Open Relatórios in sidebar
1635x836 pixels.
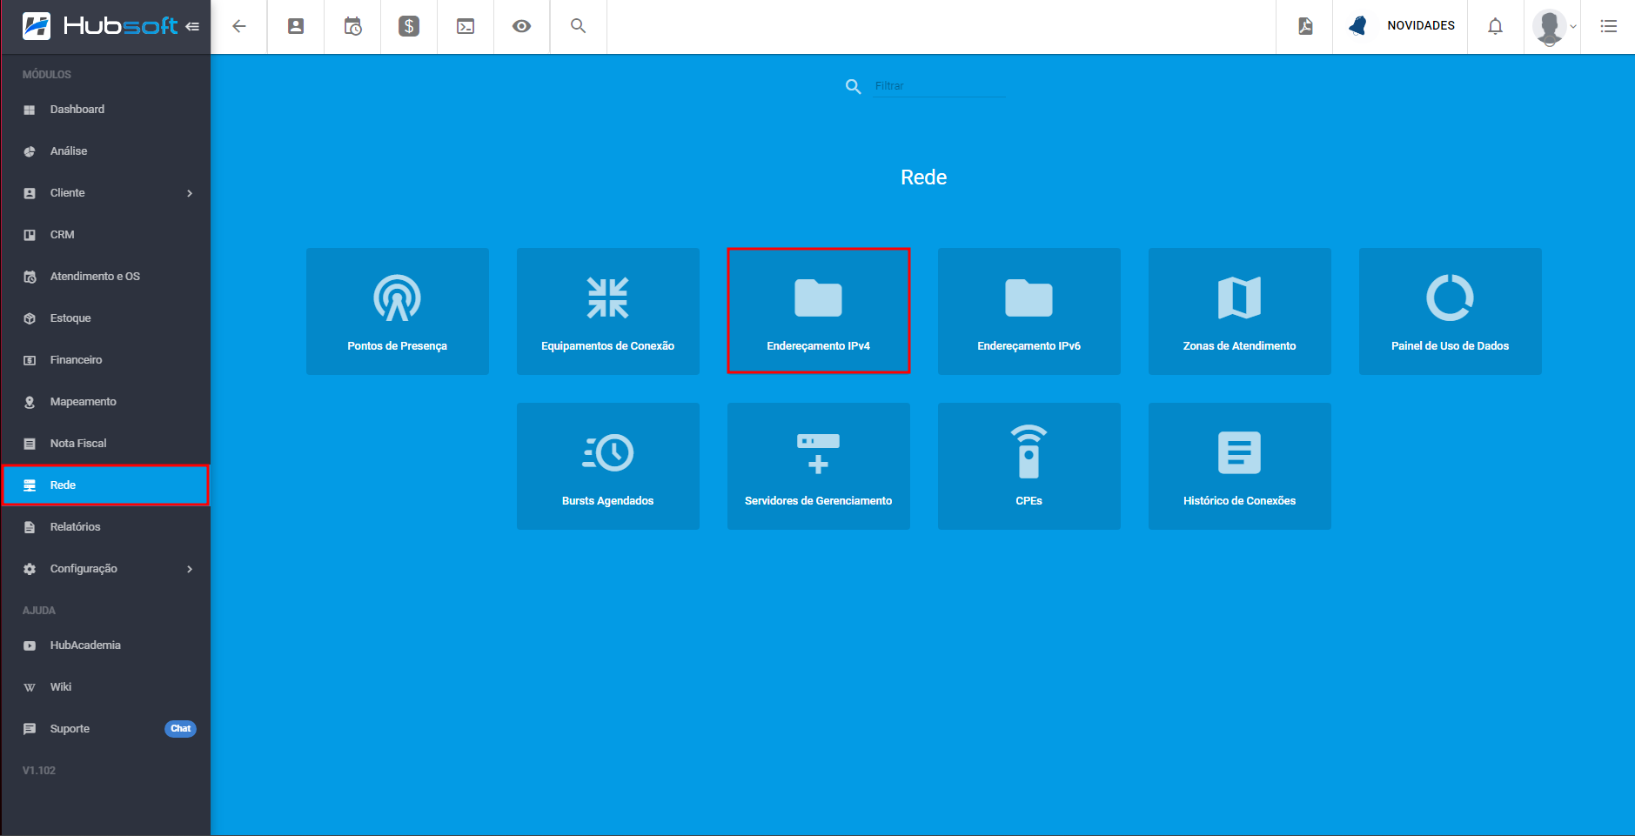click(105, 527)
